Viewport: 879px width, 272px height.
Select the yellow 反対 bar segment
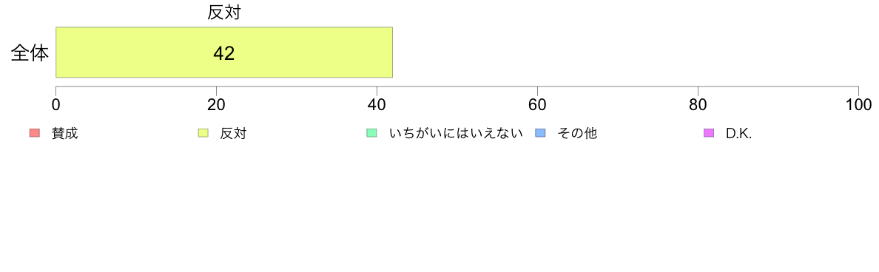[x=224, y=52]
